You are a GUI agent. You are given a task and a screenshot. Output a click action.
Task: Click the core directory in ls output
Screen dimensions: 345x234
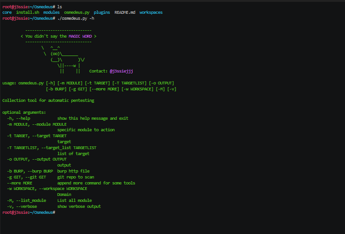(x=7, y=12)
